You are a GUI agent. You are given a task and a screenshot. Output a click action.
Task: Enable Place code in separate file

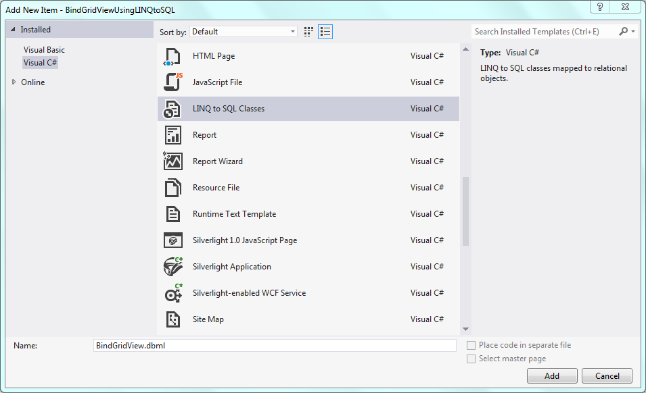pos(471,345)
